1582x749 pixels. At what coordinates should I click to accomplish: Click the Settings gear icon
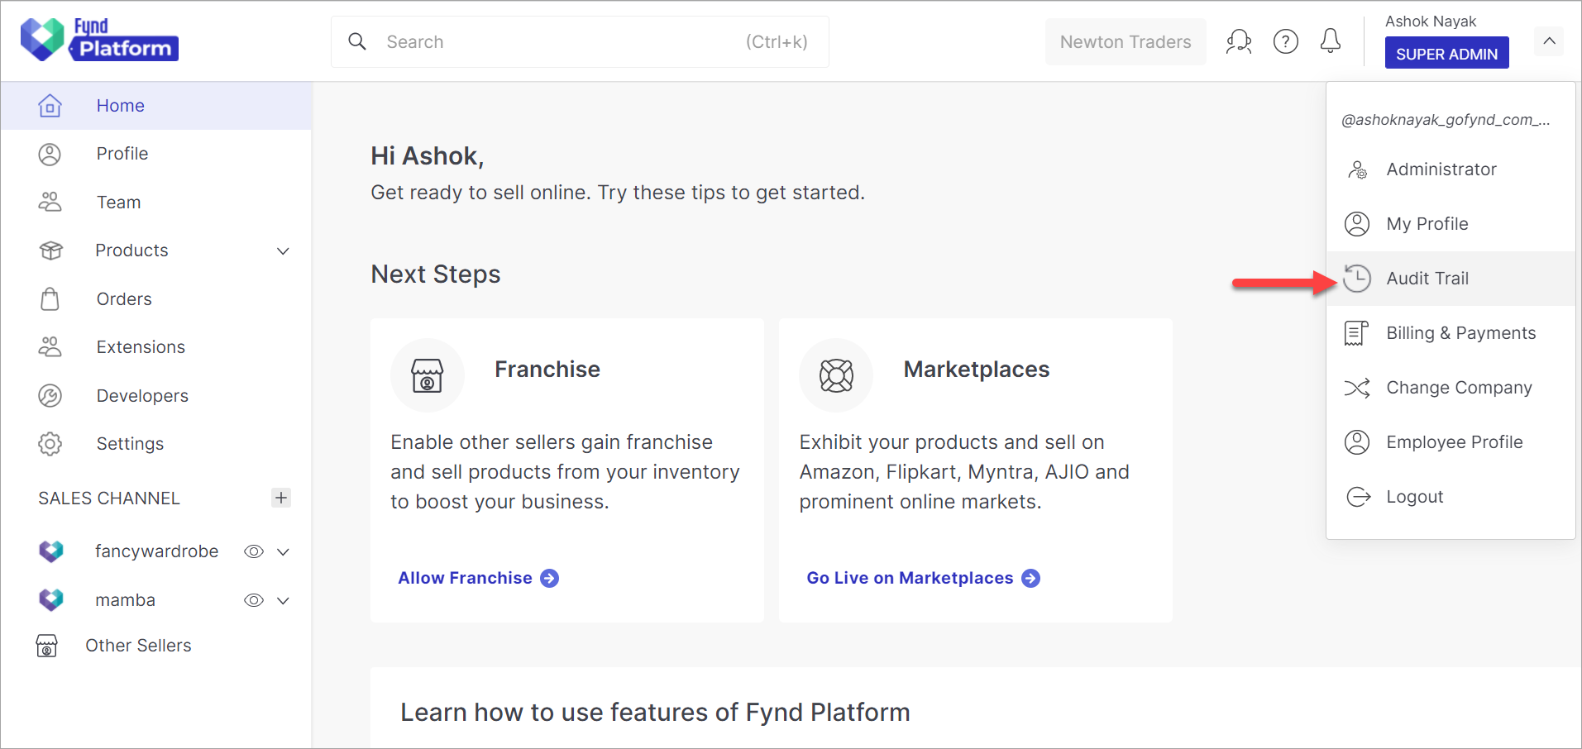click(50, 444)
